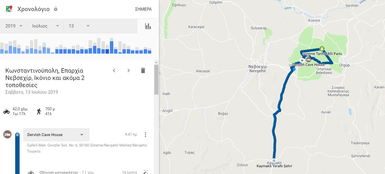
Task: Click the Google Maps logo icon
Action: (9, 9)
